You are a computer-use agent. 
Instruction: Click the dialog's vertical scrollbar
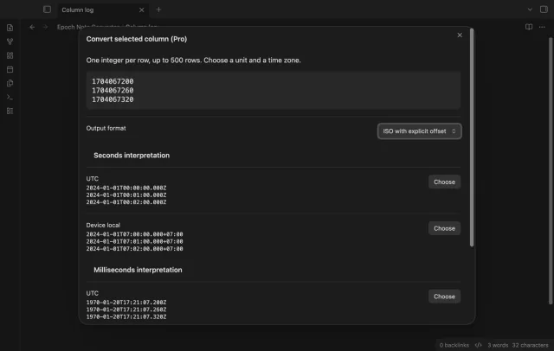pos(472,137)
